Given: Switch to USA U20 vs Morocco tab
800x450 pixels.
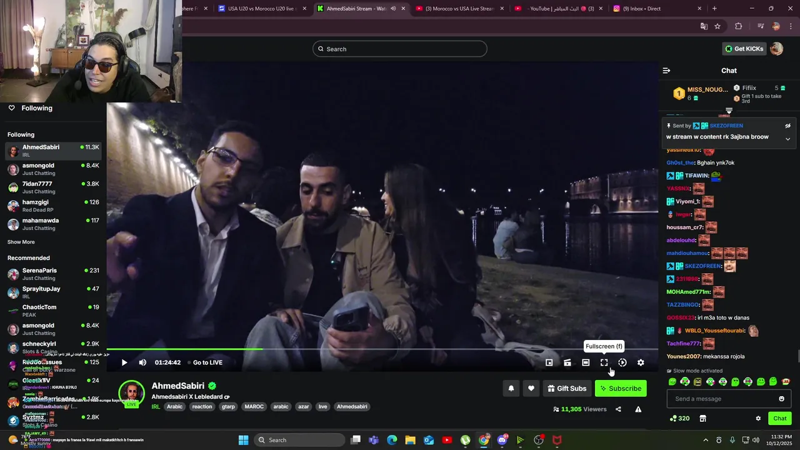Looking at the screenshot, I should pos(261,9).
